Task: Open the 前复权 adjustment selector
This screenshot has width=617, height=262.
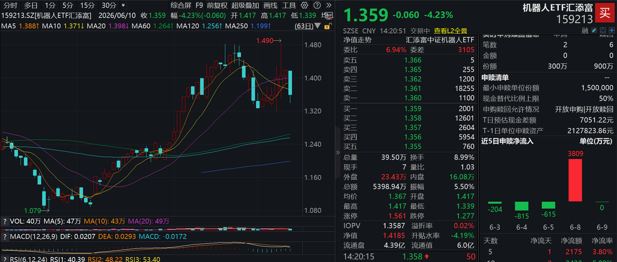Action: [217, 6]
